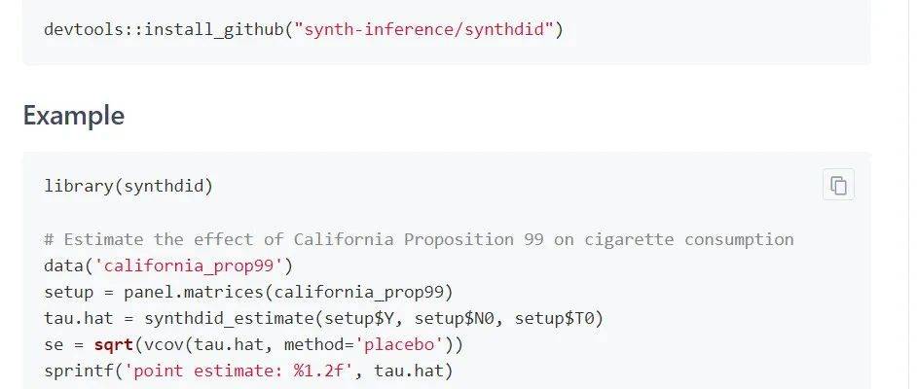The image size is (917, 389).
Task: Click the synthdid_estimate function name
Action: 230,318
